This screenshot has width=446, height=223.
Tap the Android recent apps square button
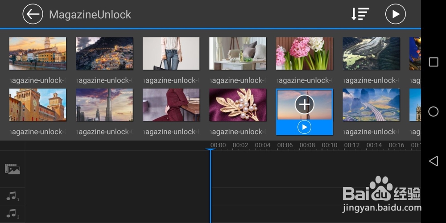pyautogui.click(x=433, y=62)
